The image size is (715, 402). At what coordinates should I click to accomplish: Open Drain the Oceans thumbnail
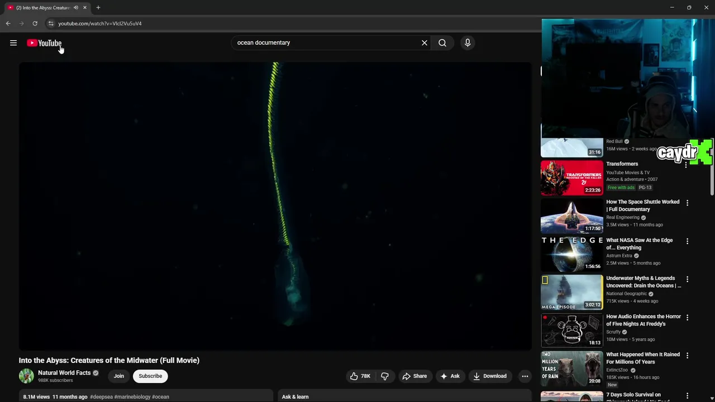pyautogui.click(x=572, y=292)
